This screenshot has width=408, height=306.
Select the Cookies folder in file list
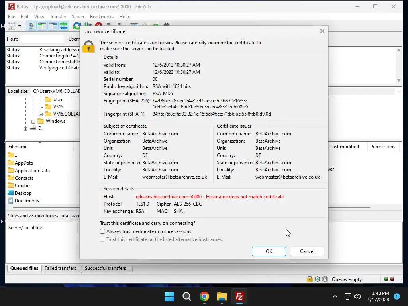(23, 186)
